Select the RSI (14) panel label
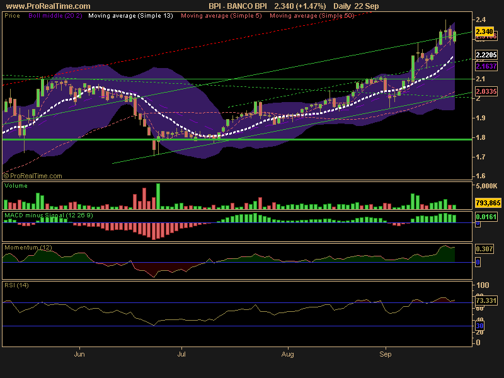 click(16, 285)
